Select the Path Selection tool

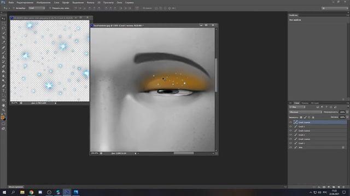point(3,96)
